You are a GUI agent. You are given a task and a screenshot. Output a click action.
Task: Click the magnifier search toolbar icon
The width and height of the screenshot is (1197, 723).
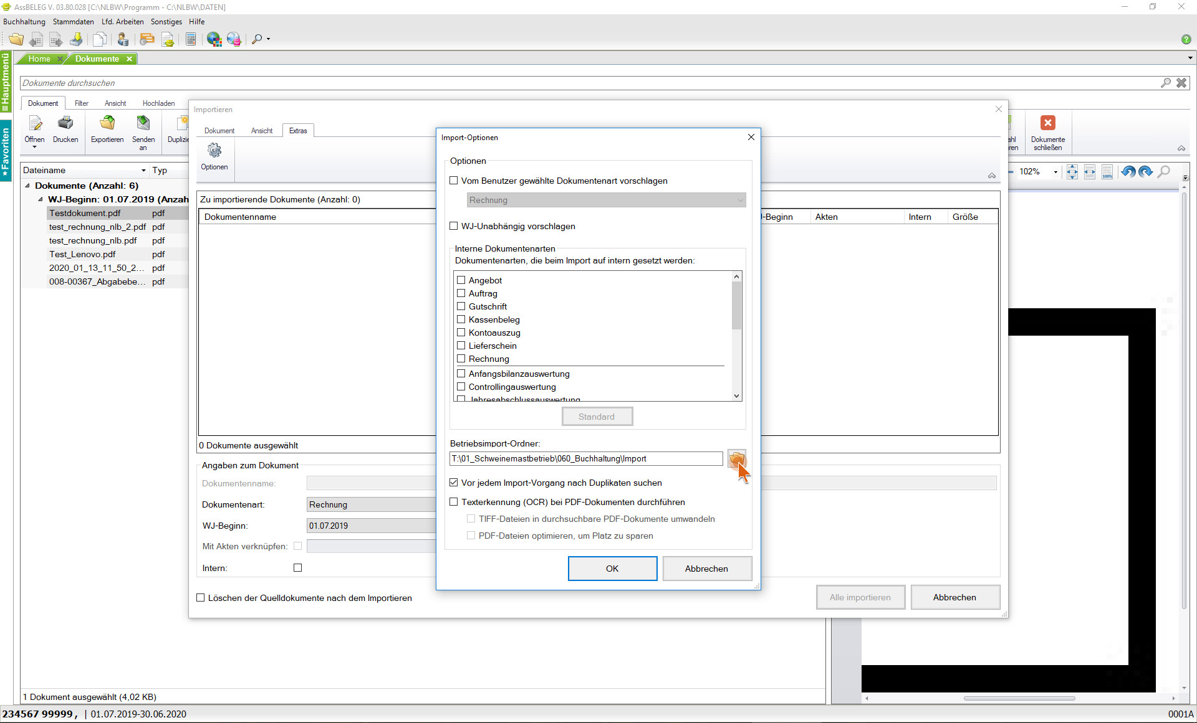click(256, 39)
